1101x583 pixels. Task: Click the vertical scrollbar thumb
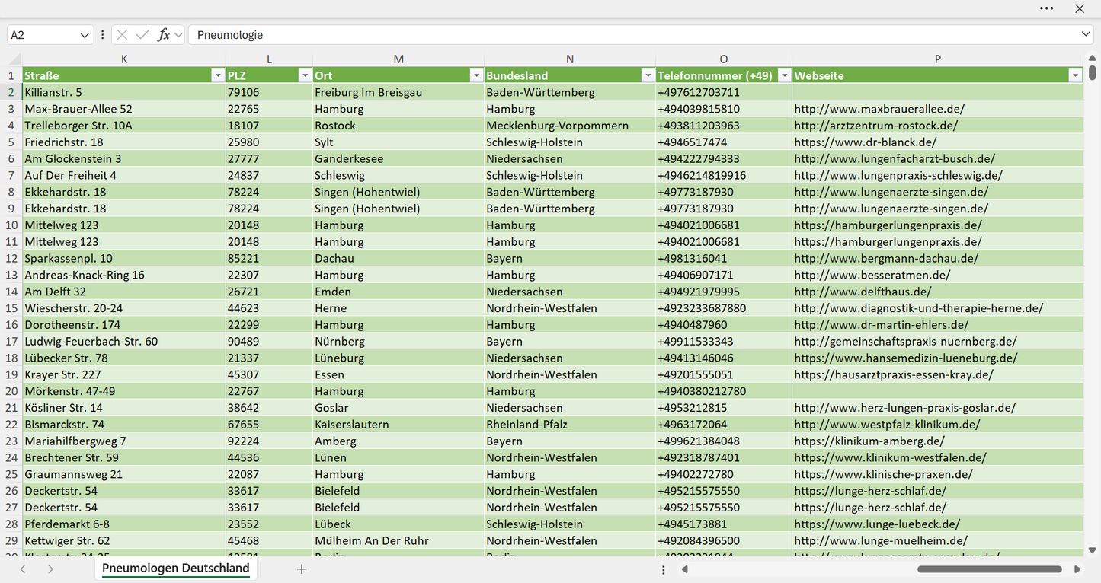[x=1093, y=72]
